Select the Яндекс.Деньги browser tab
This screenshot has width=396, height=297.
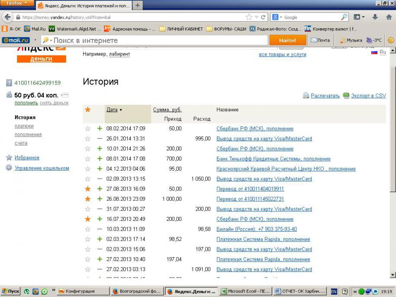point(85,6)
